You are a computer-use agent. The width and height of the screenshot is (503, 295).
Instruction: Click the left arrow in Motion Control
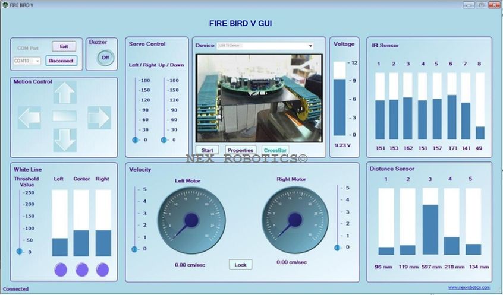[29, 118]
